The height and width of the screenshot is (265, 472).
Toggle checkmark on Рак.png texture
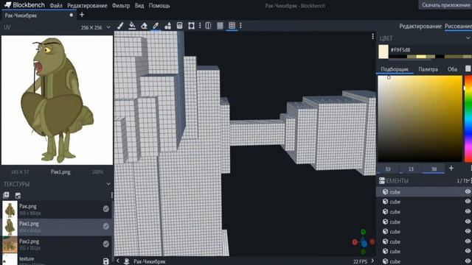(x=106, y=209)
